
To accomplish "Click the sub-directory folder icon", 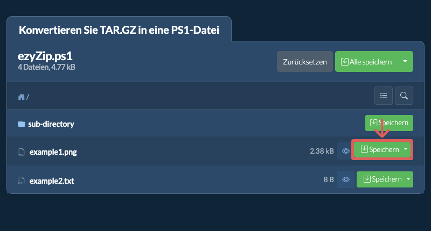I will (22, 124).
